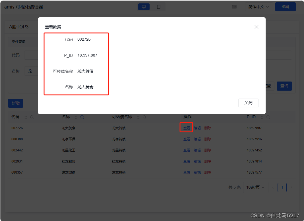Viewport: 304px width, 221px height.
Task: Switch to mobile preview mode icon
Action: 159,7
